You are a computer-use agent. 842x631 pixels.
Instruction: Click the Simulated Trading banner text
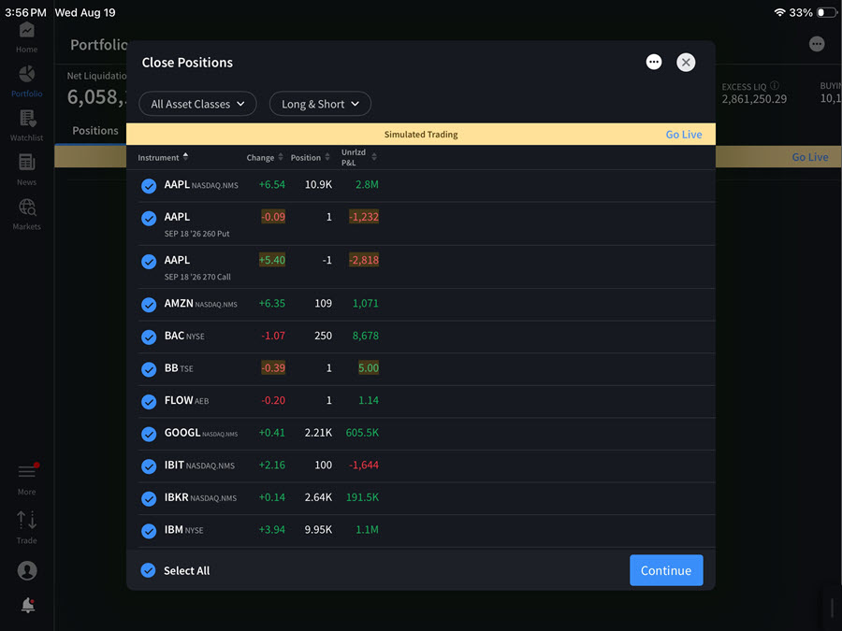421,135
